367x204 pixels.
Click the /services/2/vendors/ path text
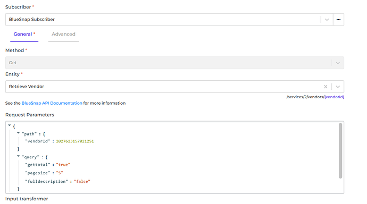(305, 97)
